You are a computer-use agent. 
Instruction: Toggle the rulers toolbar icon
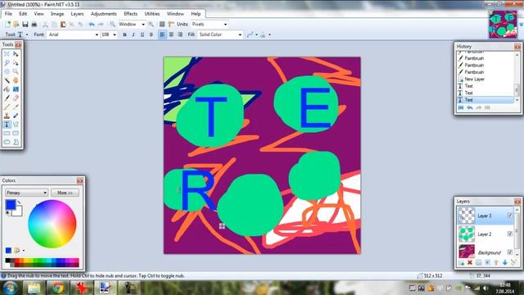171,24
